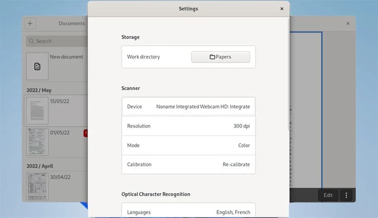Open the 30/04/22 document thumbnail
Viewport: 378px width, 218px height.
tap(37, 187)
